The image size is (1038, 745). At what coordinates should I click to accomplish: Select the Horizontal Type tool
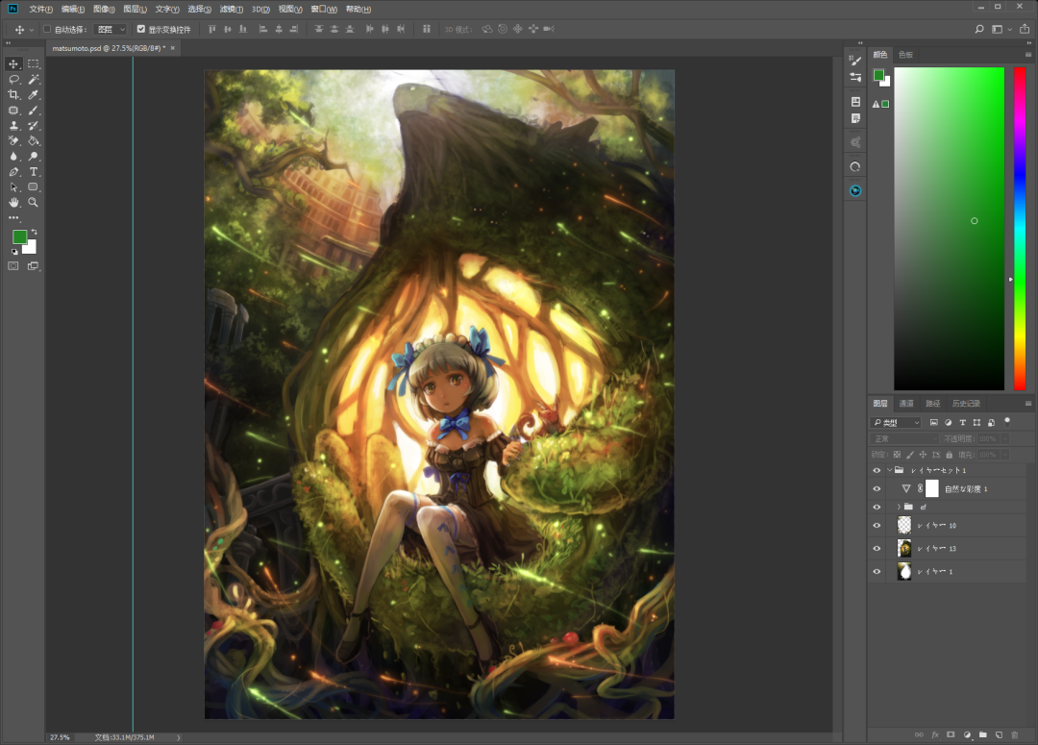tap(34, 171)
